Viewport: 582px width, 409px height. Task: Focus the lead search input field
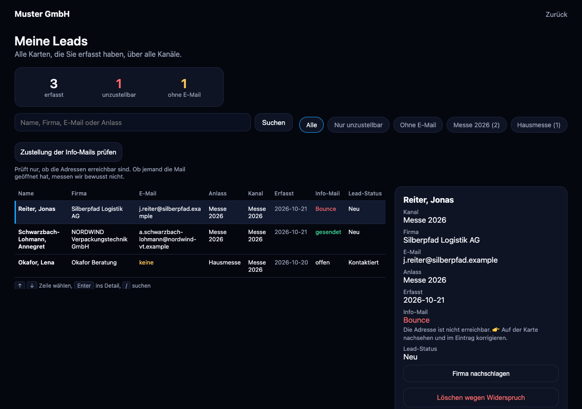point(133,122)
